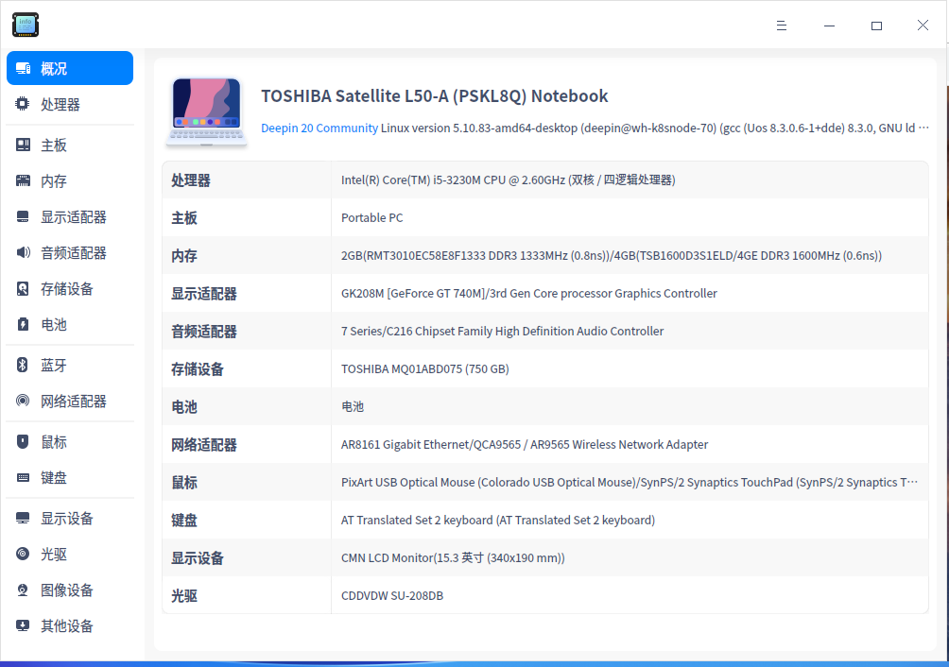The width and height of the screenshot is (949, 667).
Task: Click the Device Manager app icon in title bar
Action: point(26,25)
